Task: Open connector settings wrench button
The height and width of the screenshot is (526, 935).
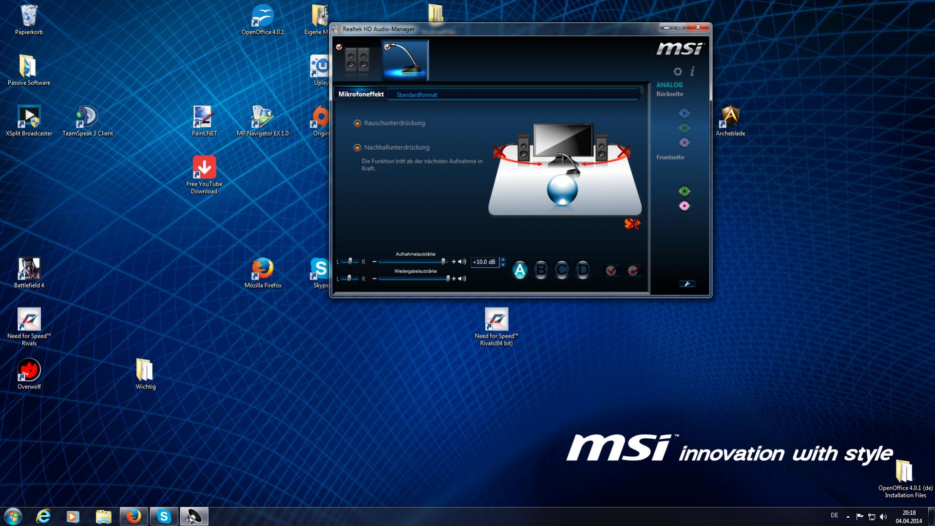Action: [687, 284]
